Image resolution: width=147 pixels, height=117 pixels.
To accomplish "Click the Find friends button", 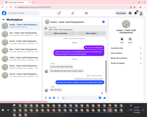I will pyautogui.click(x=121, y=13).
